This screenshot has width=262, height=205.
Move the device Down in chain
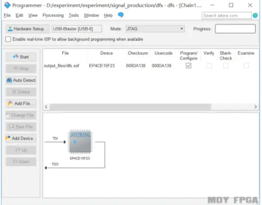(21, 161)
